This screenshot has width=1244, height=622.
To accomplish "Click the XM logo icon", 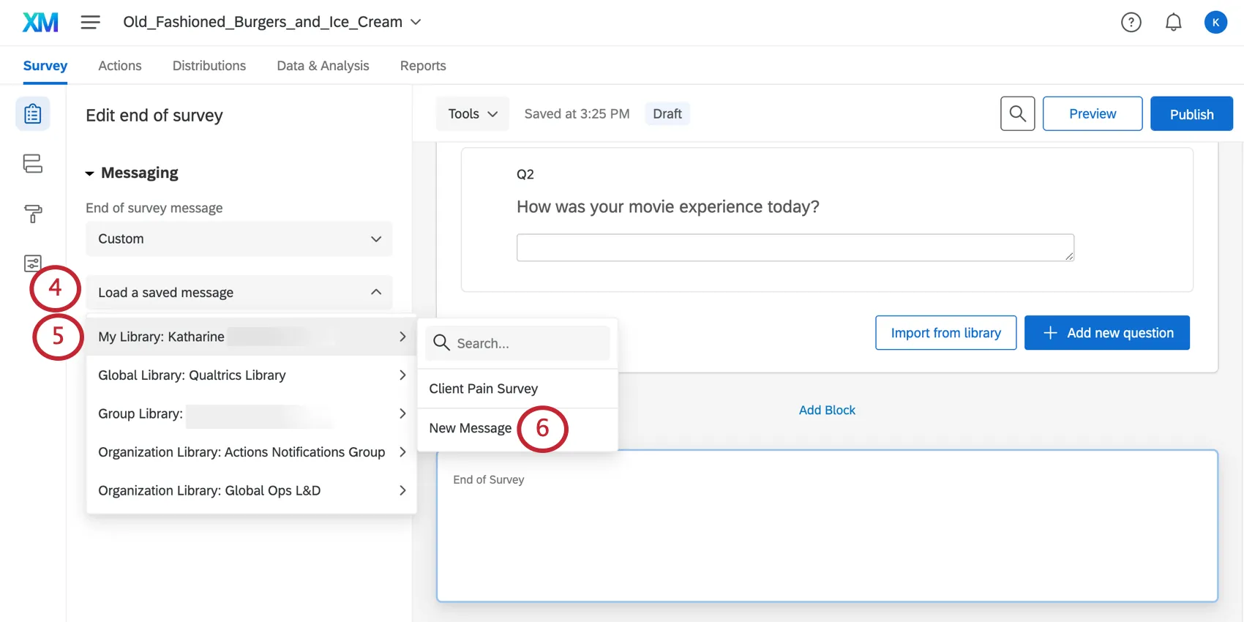I will 40,23.
